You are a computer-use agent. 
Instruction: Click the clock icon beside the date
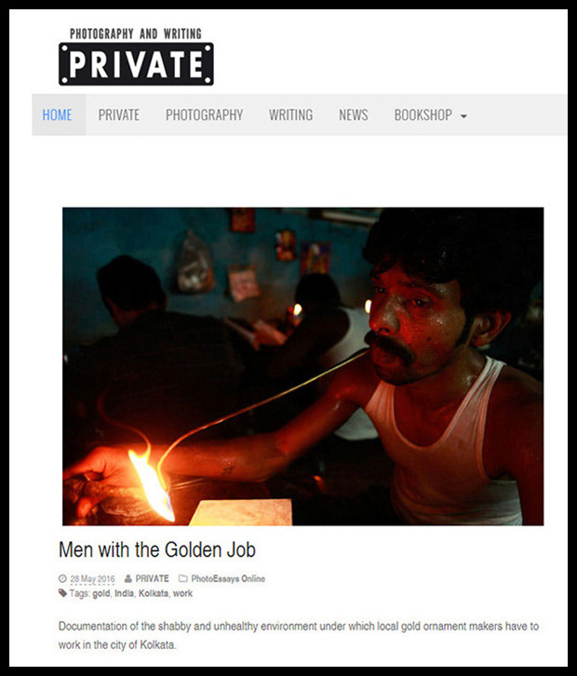63,578
